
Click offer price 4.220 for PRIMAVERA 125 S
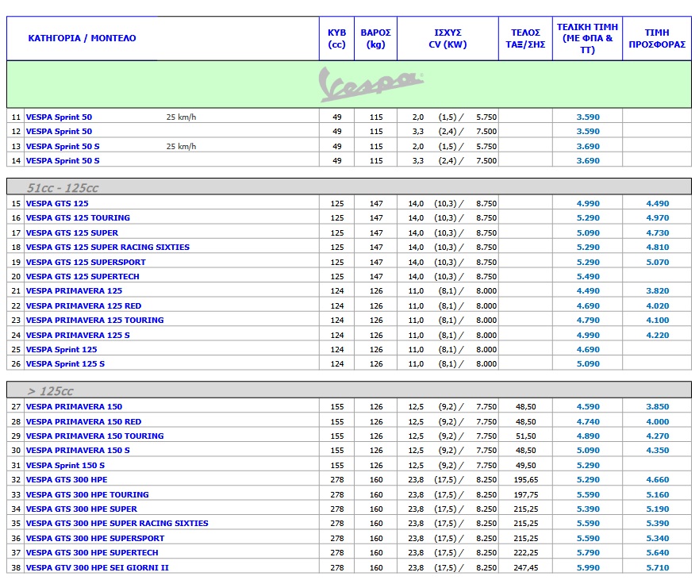click(x=658, y=336)
